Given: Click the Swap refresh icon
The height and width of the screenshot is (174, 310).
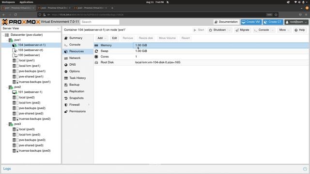Looking at the screenshot, I should pos(96,51).
